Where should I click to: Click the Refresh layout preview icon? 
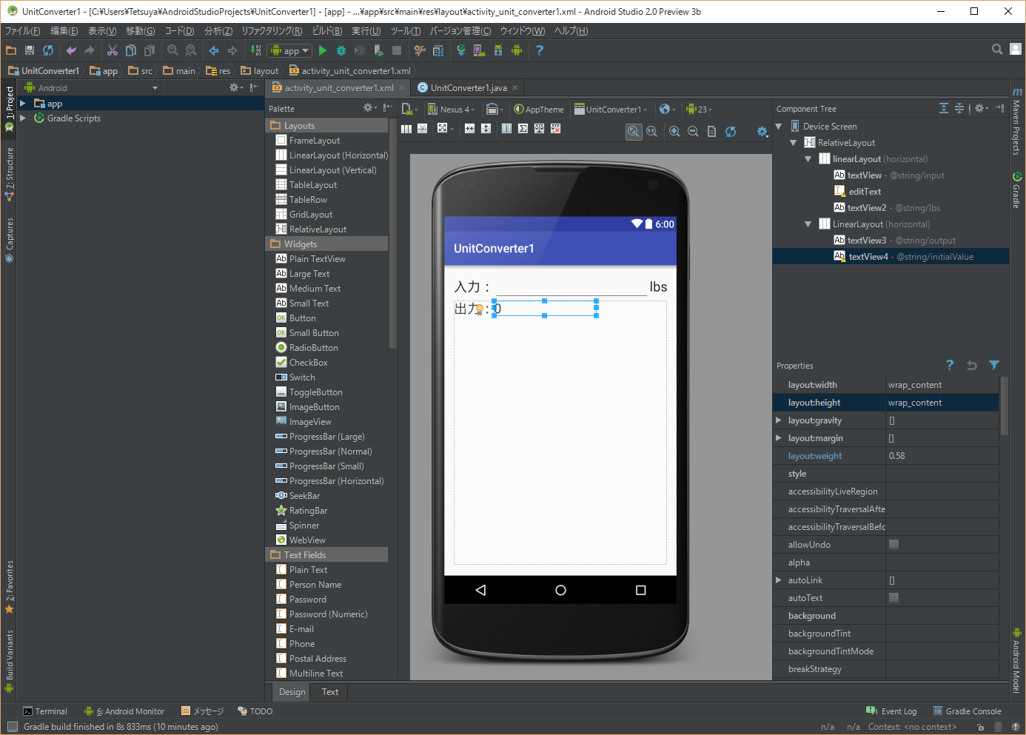(731, 131)
